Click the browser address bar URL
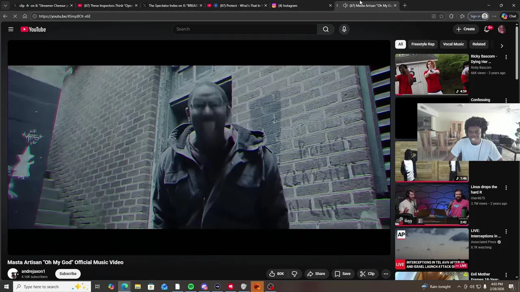Screen dimensions: 520x292 click(x=65, y=16)
